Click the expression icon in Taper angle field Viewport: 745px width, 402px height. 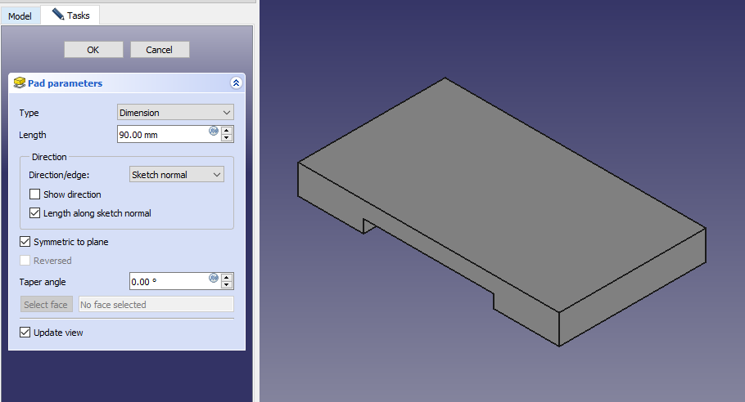click(214, 278)
